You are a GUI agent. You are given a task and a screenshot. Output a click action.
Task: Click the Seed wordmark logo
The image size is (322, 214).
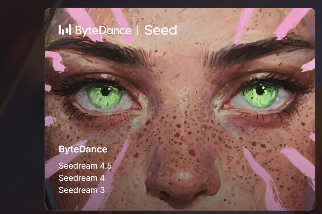pyautogui.click(x=161, y=30)
